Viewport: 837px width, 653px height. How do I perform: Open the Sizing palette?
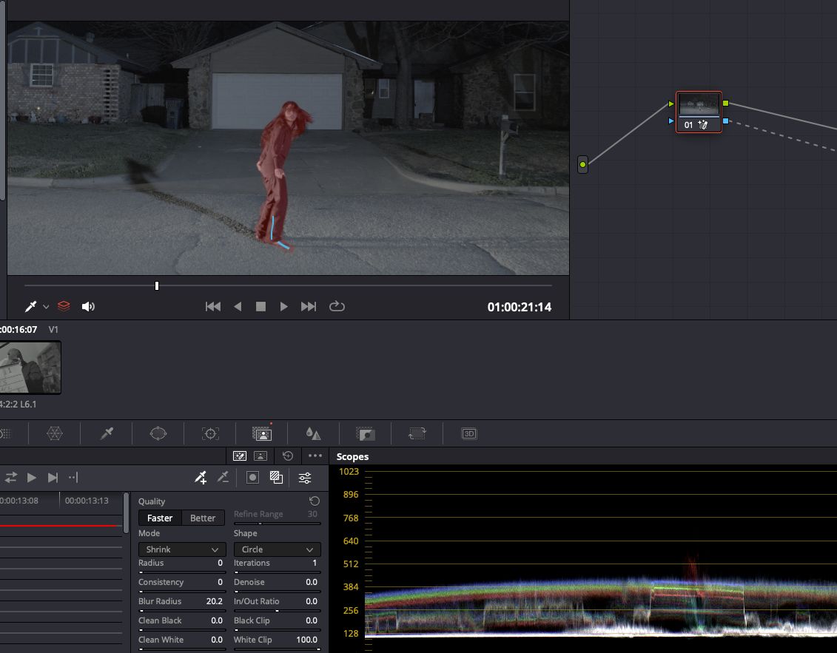[417, 434]
